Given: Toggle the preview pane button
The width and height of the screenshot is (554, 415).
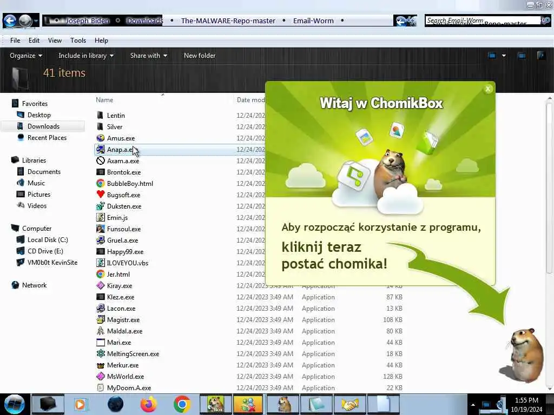Looking at the screenshot, I should click(521, 56).
